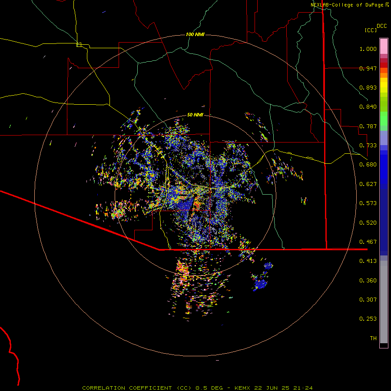The image size is (391, 391).
Task: Select the 0.467 scale value
Action: point(368,242)
